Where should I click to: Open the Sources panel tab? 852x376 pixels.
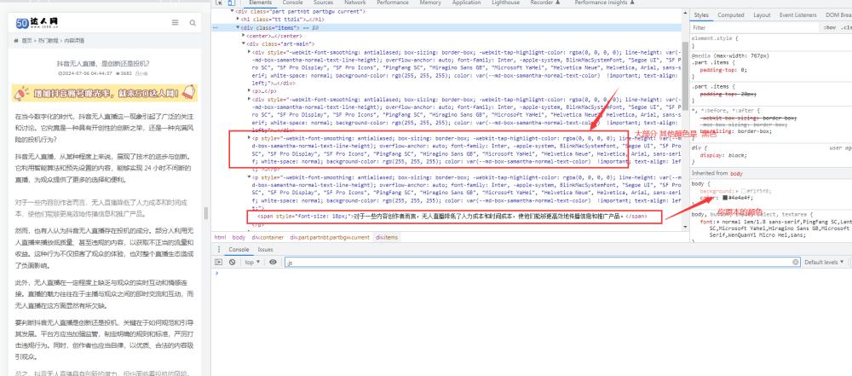323,3
